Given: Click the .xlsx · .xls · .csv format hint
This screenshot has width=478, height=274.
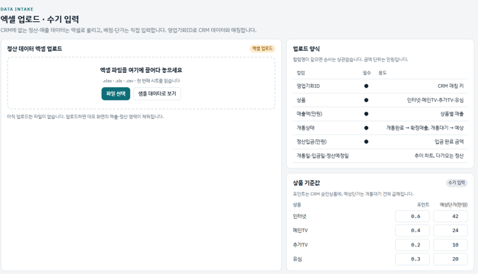Looking at the screenshot, I should click(x=141, y=81).
